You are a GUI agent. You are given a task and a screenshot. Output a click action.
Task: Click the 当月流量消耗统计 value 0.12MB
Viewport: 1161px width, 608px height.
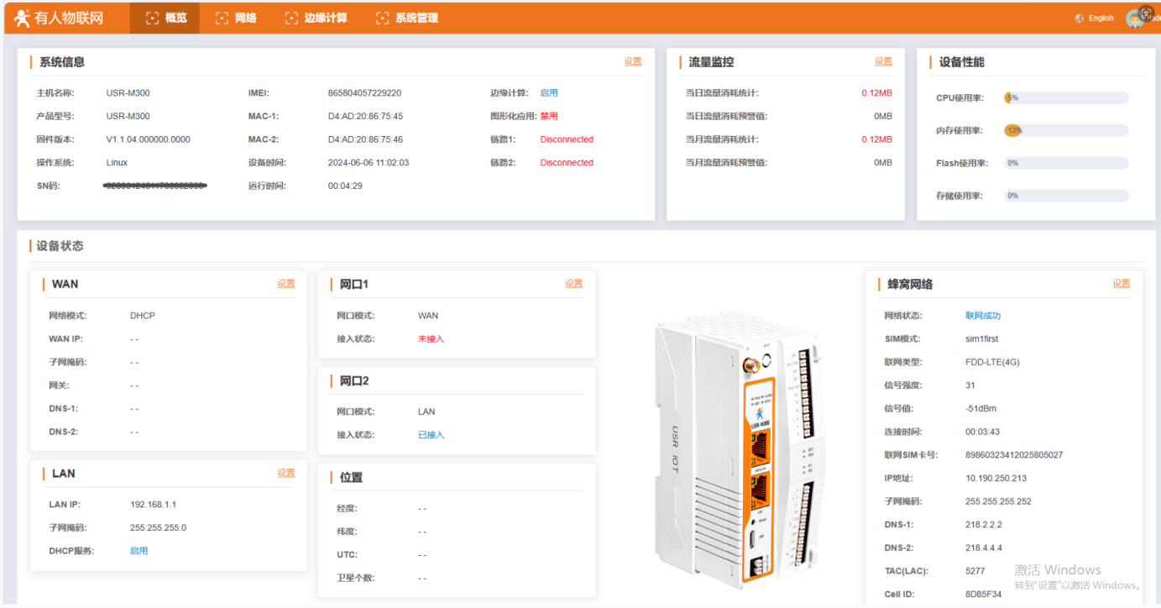click(x=876, y=139)
